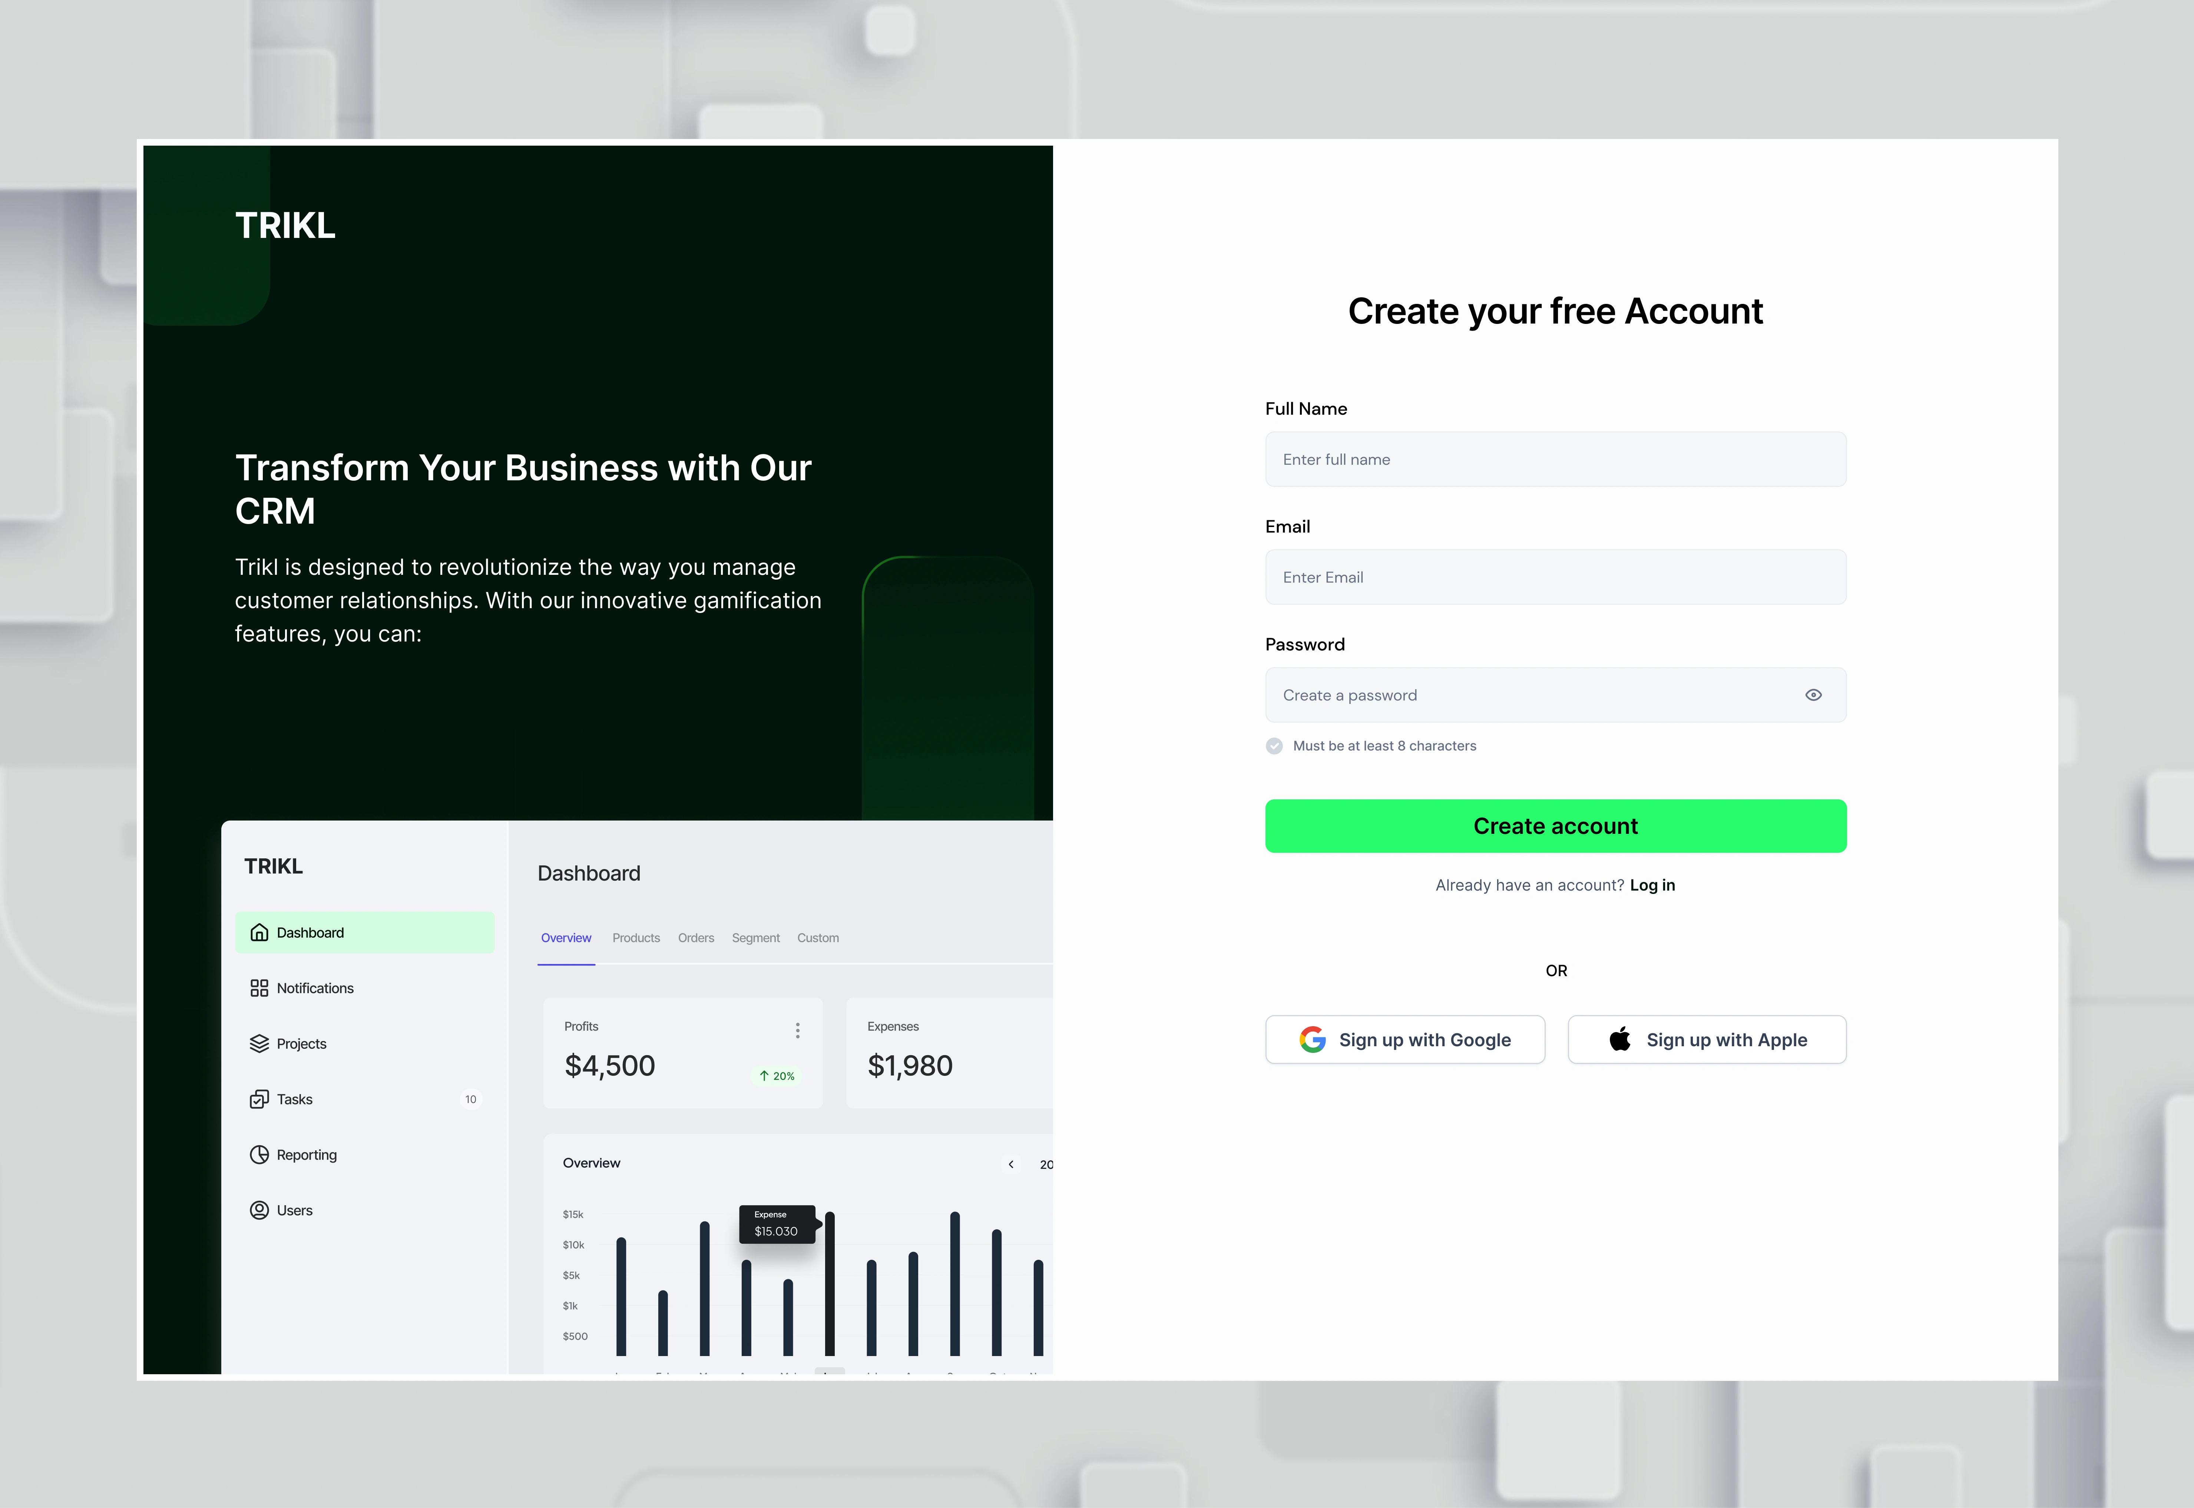This screenshot has height=1508, width=2194.
Task: Click the $4,500 profits value
Action: coord(609,1066)
